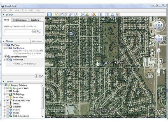The height and width of the screenshot is (121, 168).
Task: Record a tour using the toolbar icon
Action: [75, 14]
